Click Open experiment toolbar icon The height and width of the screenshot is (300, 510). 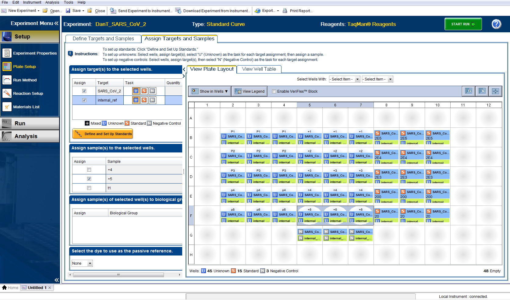45,11
